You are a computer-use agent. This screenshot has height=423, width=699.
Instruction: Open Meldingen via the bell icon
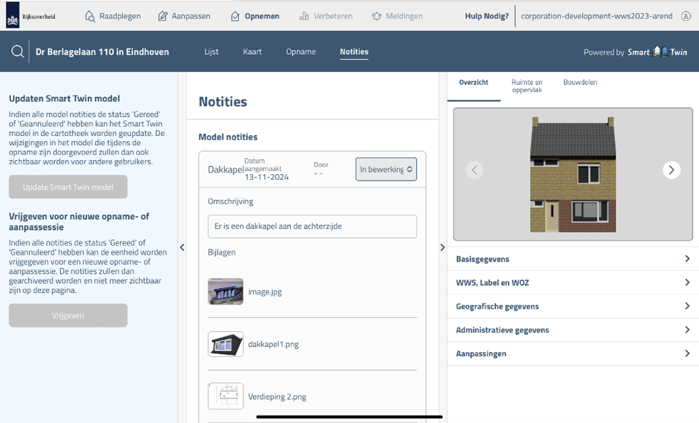coord(376,16)
